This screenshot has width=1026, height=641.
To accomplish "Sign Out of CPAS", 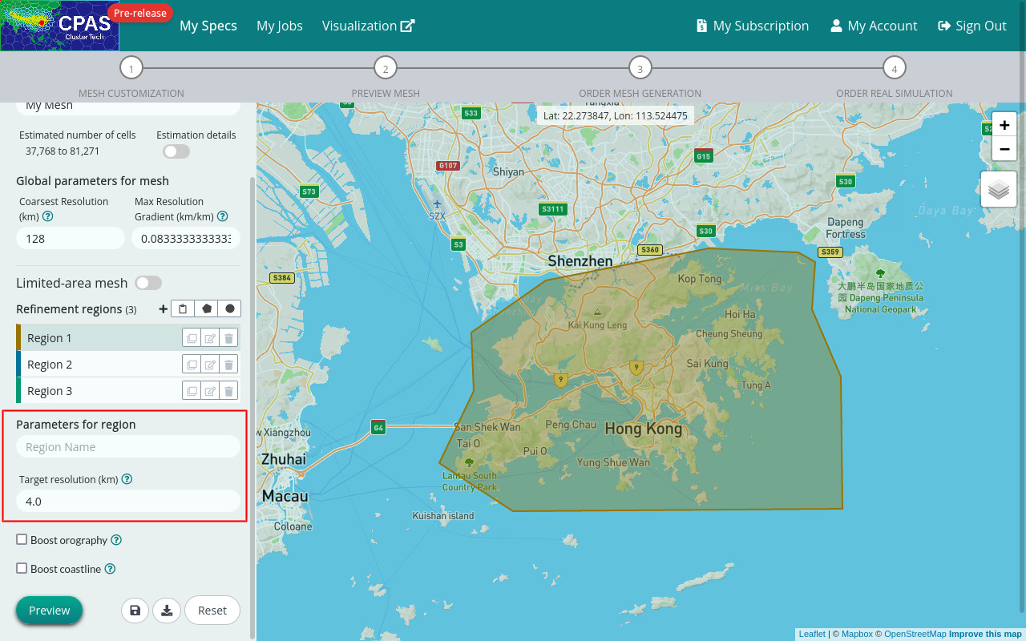I will click(972, 26).
